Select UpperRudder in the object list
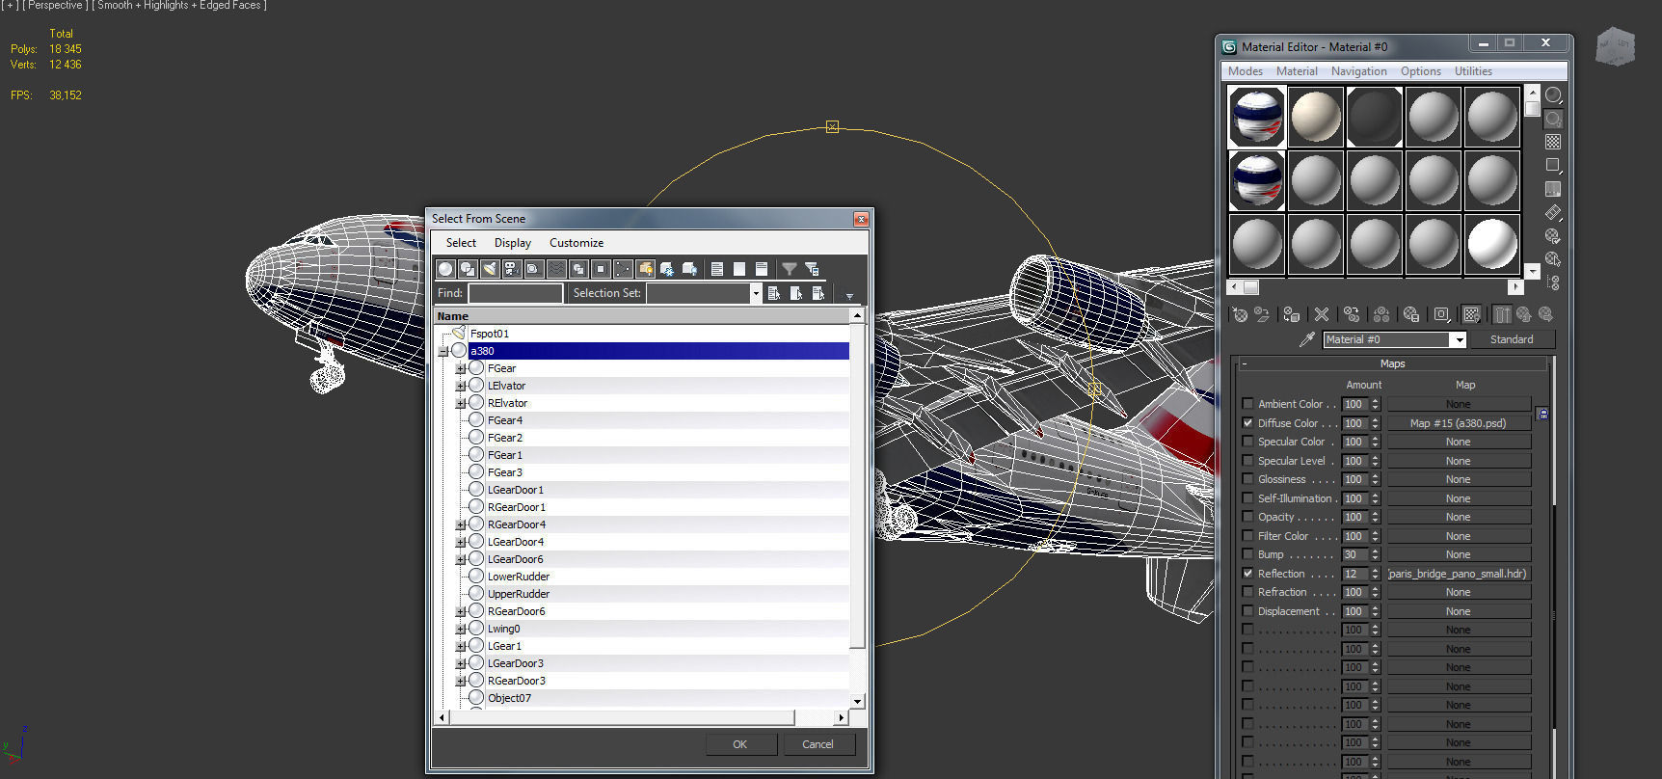 518,594
